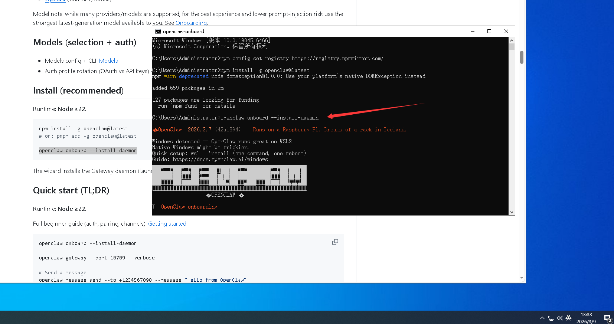Copy the Quick start code block
The height and width of the screenshot is (324, 614).
point(335,242)
